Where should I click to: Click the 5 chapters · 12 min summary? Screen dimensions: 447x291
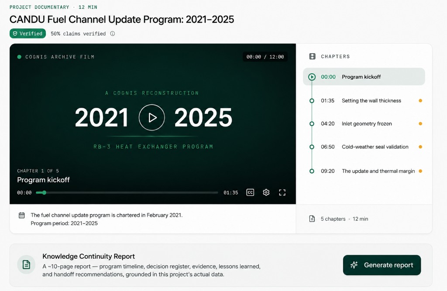(344, 219)
